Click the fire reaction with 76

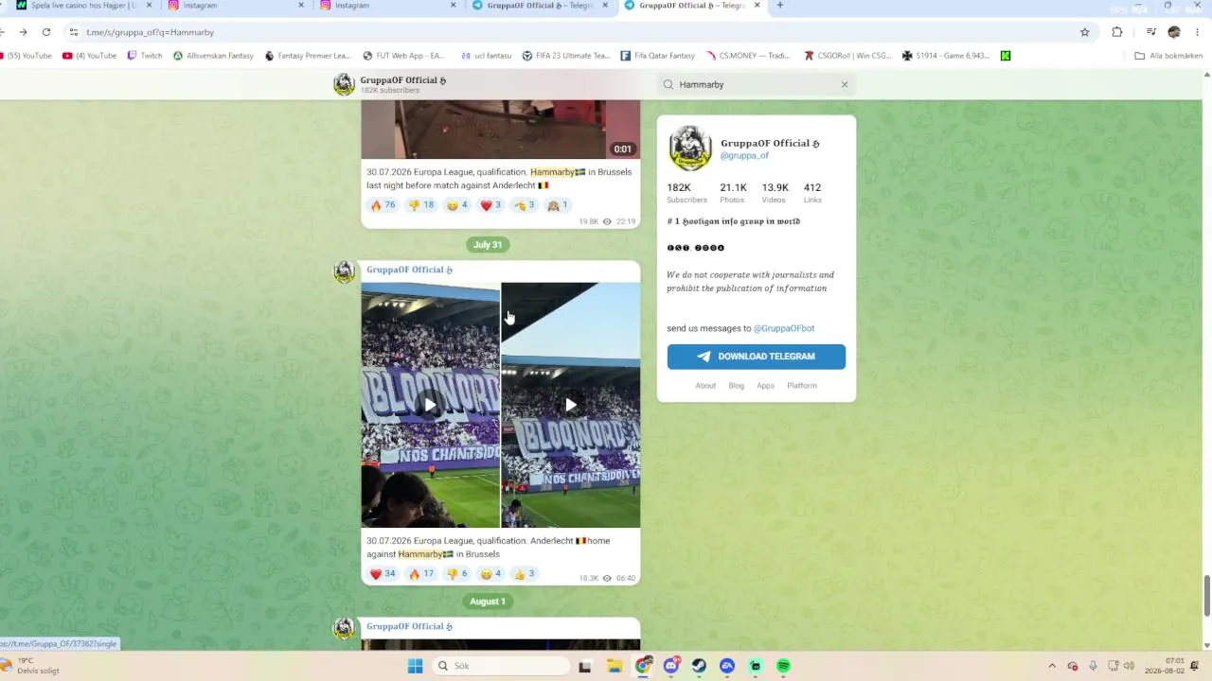point(383,205)
